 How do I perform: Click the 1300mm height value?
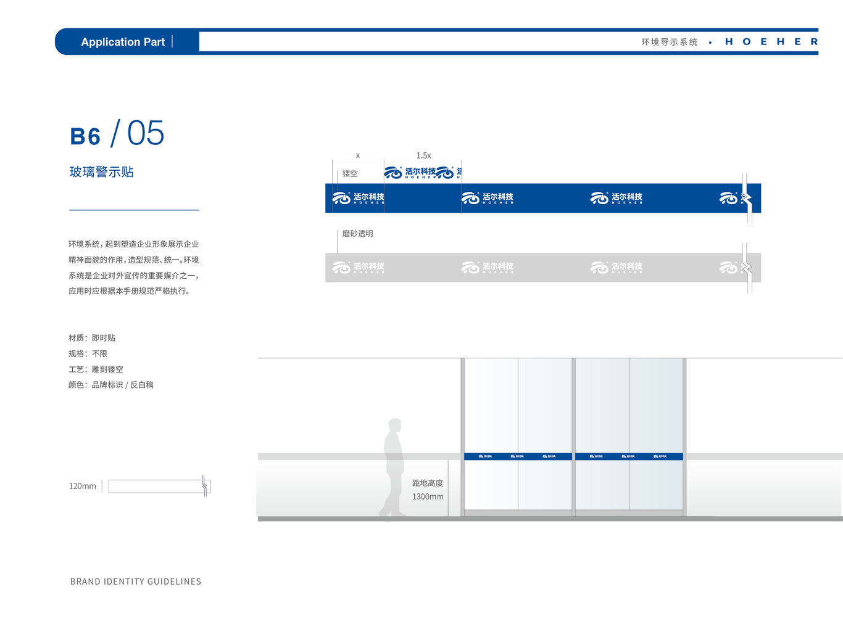(x=428, y=496)
